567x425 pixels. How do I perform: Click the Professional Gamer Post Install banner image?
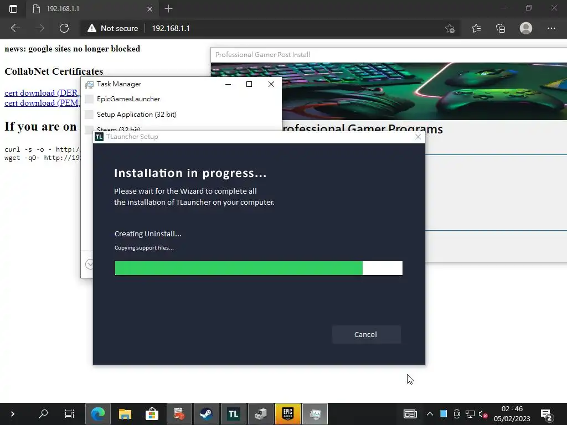tap(389, 91)
